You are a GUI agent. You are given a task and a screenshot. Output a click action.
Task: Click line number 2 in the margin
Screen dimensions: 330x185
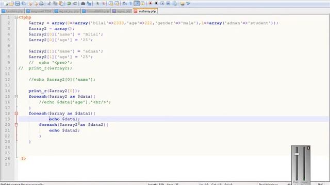click(x=9, y=23)
